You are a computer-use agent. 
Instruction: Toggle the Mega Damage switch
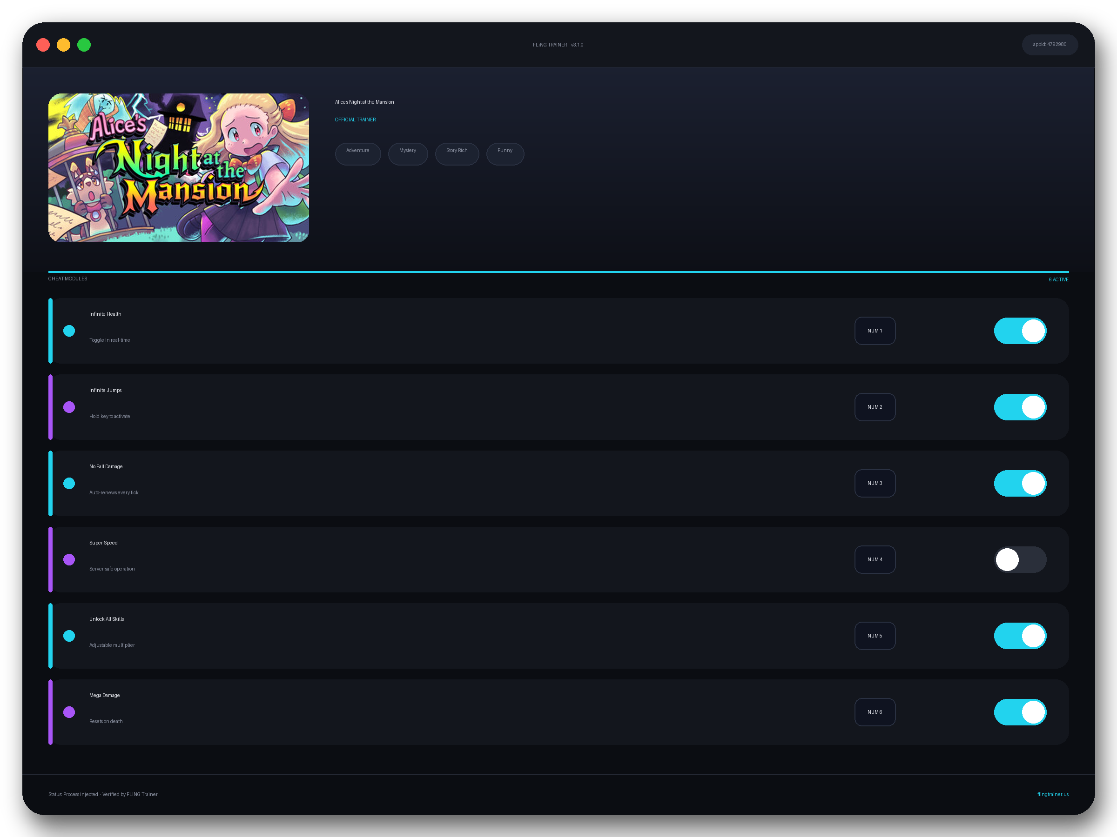(1020, 712)
